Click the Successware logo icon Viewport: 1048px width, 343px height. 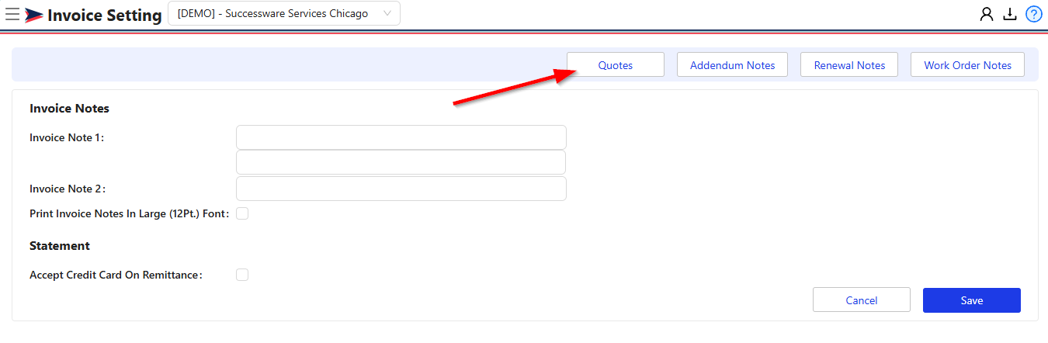pyautogui.click(x=34, y=15)
